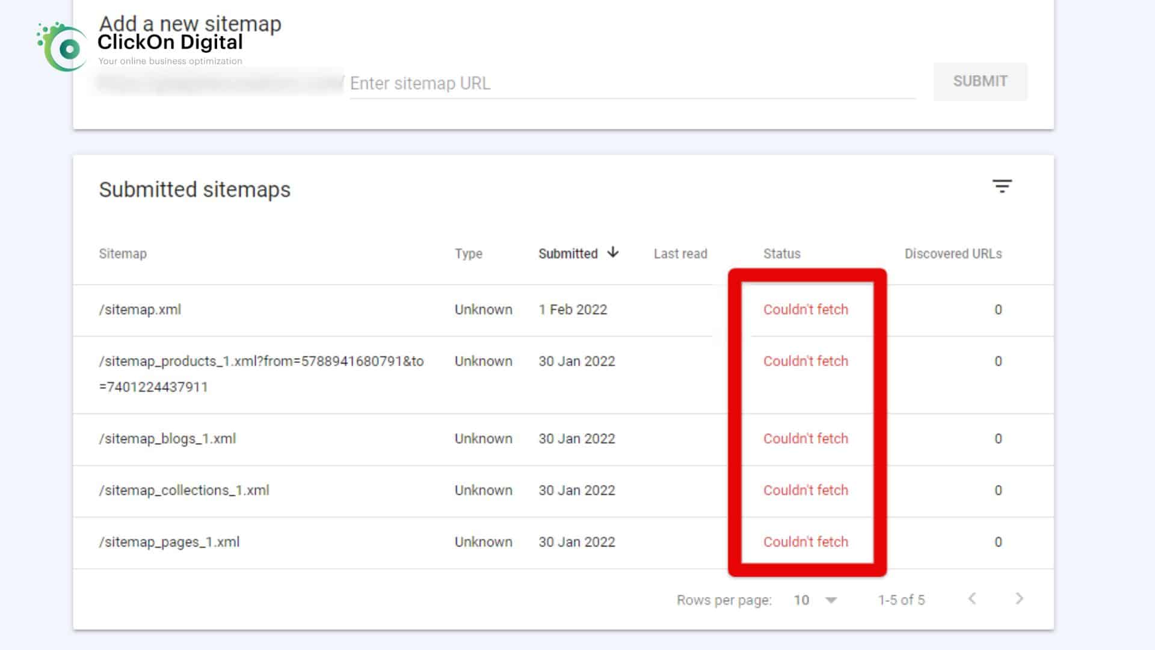Open the /sitemap_products_1.xml row

point(563,374)
